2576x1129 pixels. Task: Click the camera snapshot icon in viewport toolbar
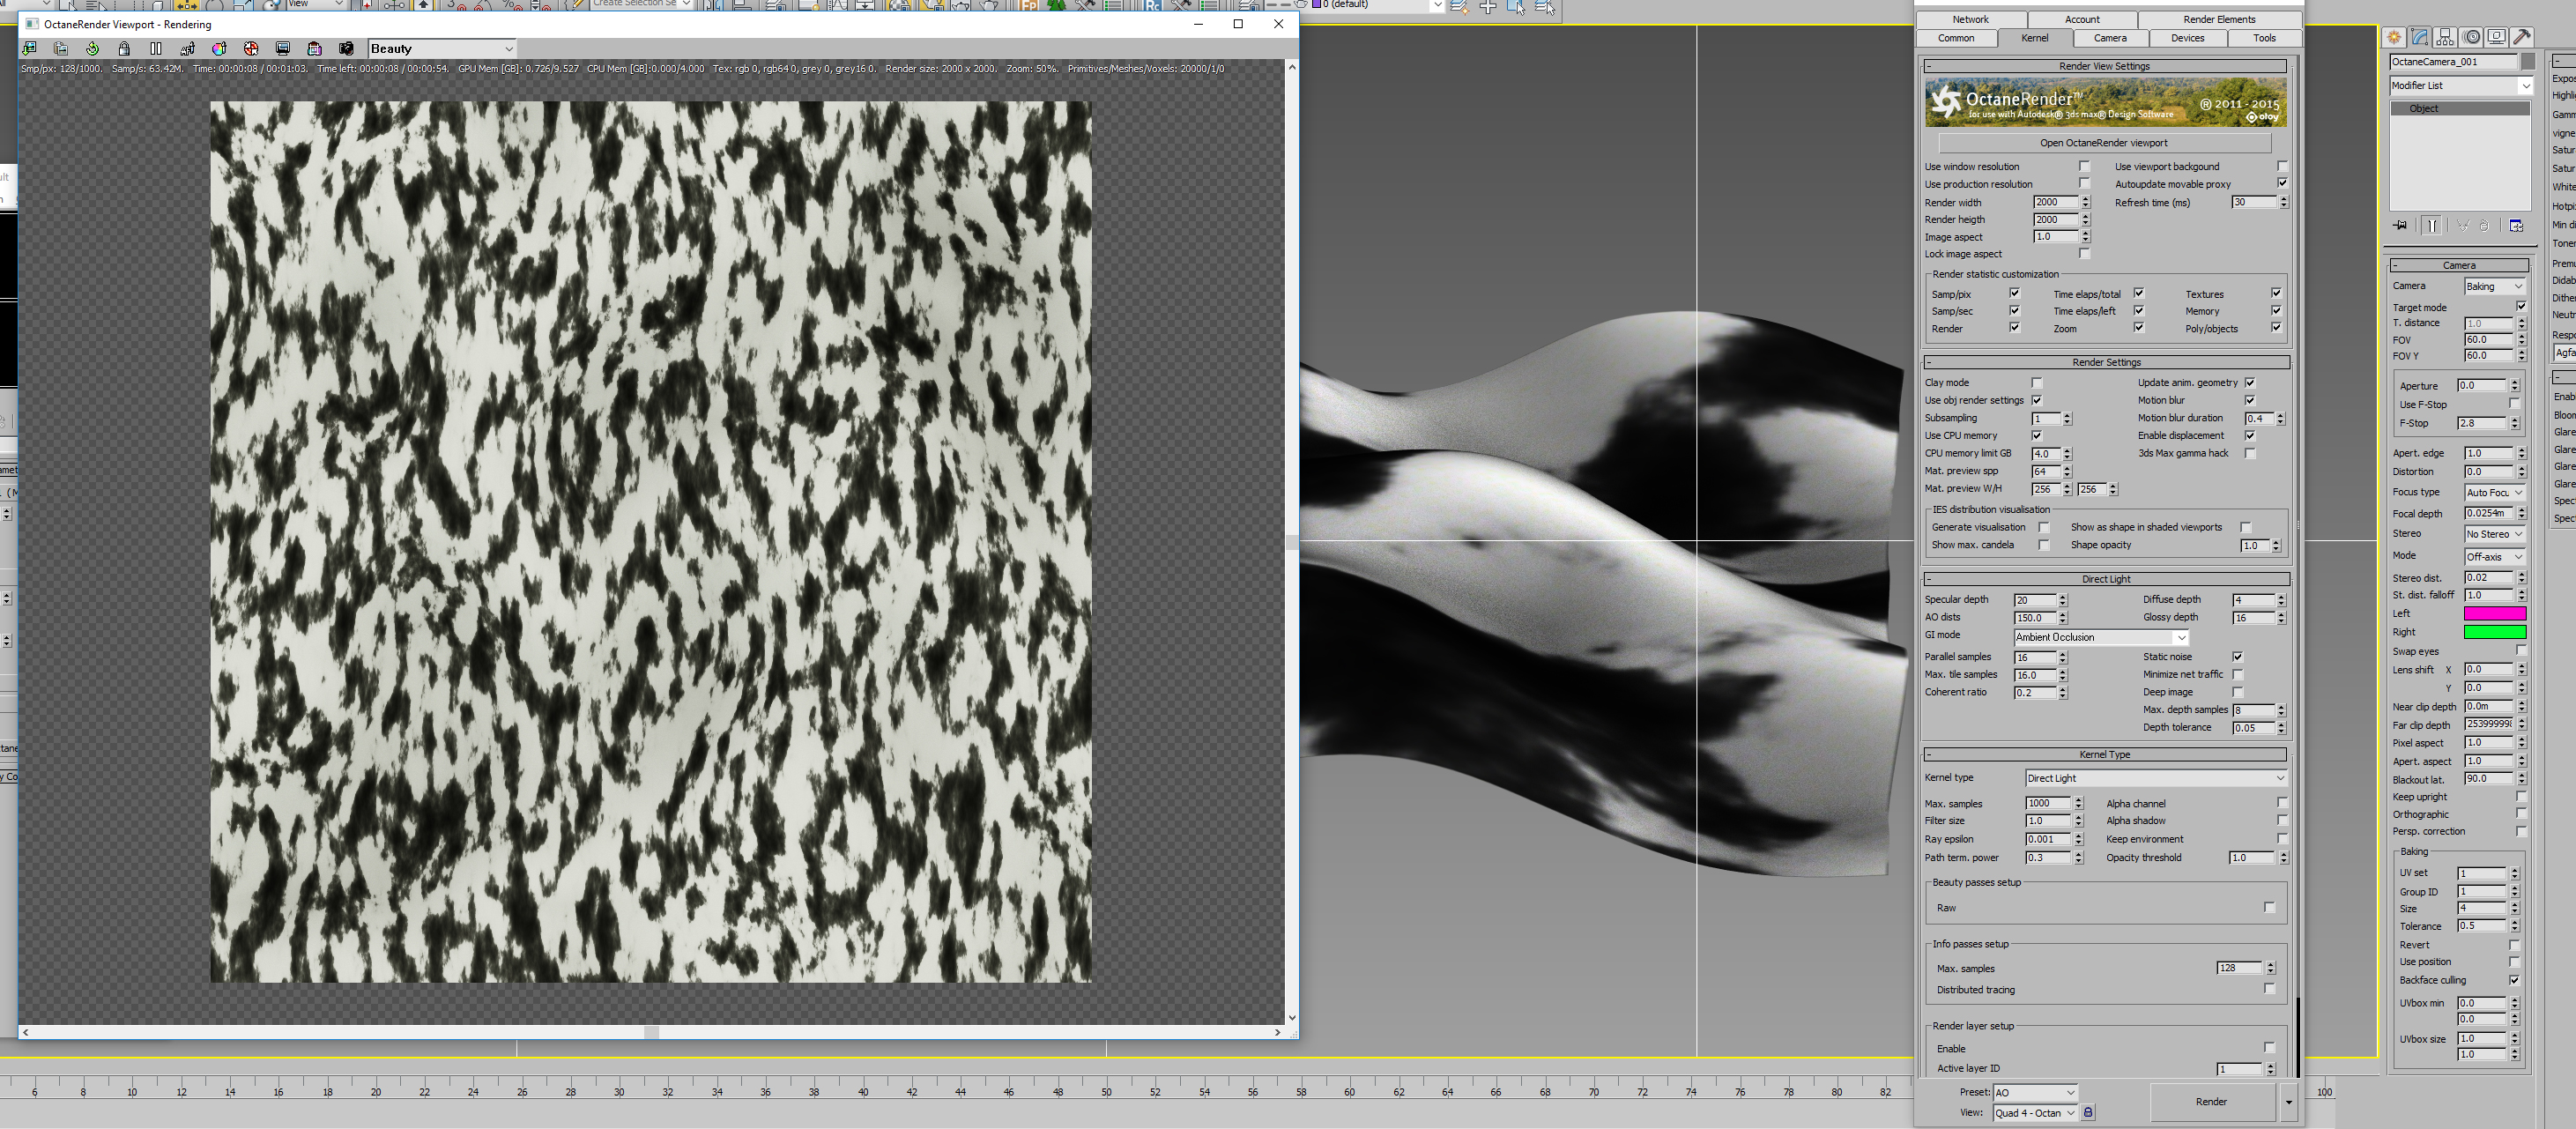point(346,48)
